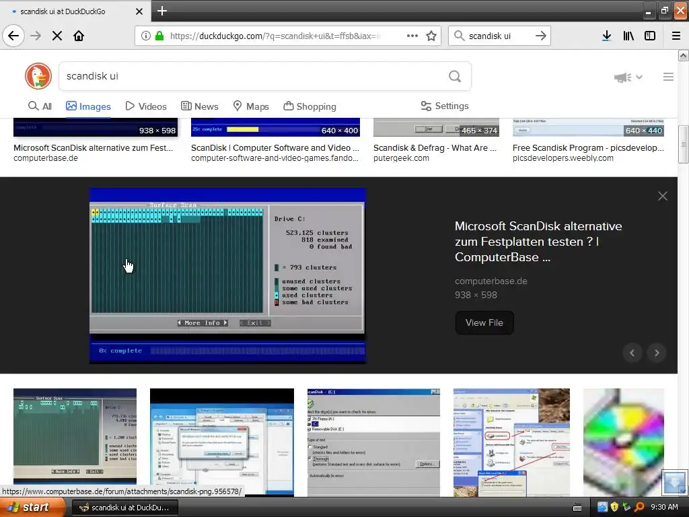This screenshot has height=517, width=689.
Task: Open the Microsoft ScanDisk alternative title link
Action: pos(538,242)
